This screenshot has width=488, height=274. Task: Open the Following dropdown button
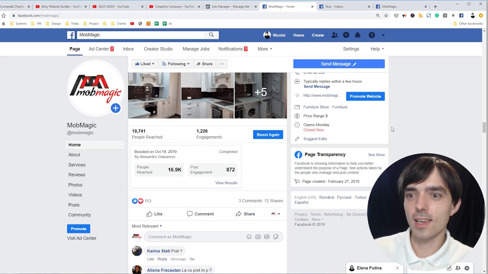point(176,64)
